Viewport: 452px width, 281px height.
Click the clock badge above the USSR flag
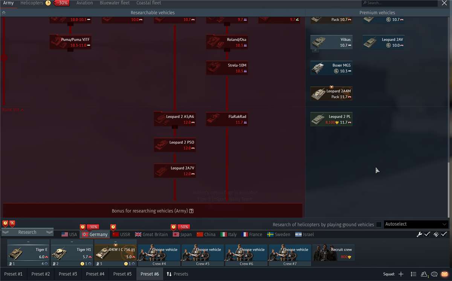pyautogui.click(x=113, y=227)
